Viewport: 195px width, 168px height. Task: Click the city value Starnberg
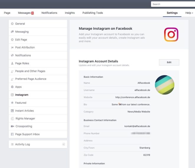145,148
